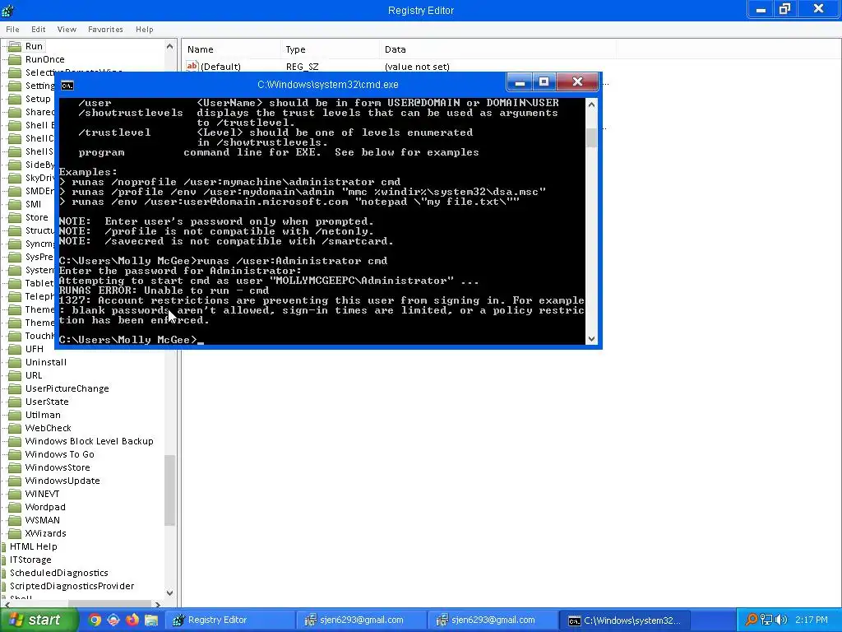Screen dimensions: 842x632
Task: Sort by the Name column header
Action: click(231, 49)
